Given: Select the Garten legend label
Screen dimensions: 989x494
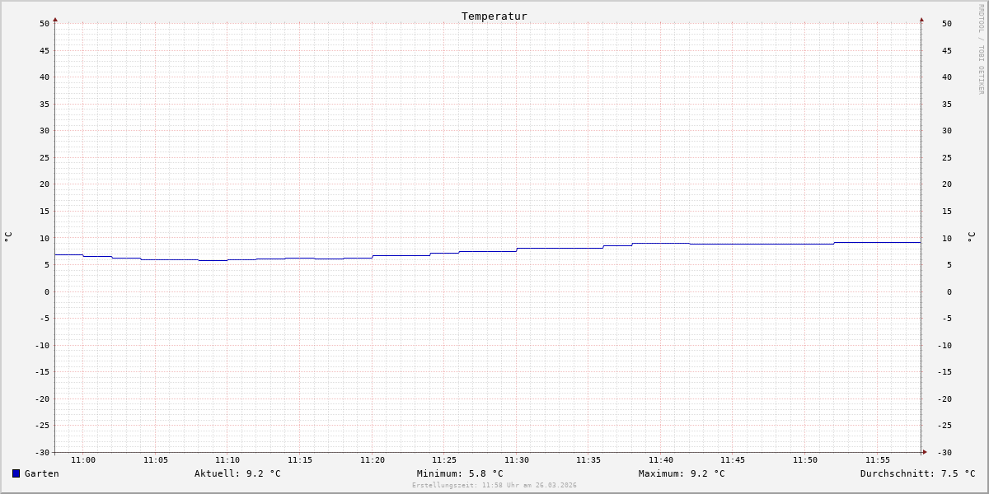Looking at the screenshot, I should click(x=41, y=473).
